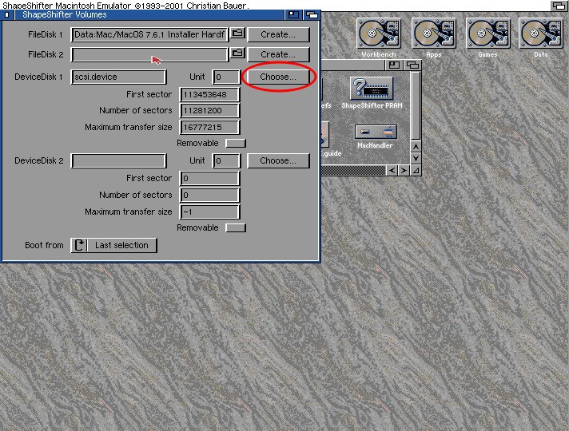The image size is (569, 431).
Task: Click the left scroll arrow in drawer window
Action: (392, 170)
